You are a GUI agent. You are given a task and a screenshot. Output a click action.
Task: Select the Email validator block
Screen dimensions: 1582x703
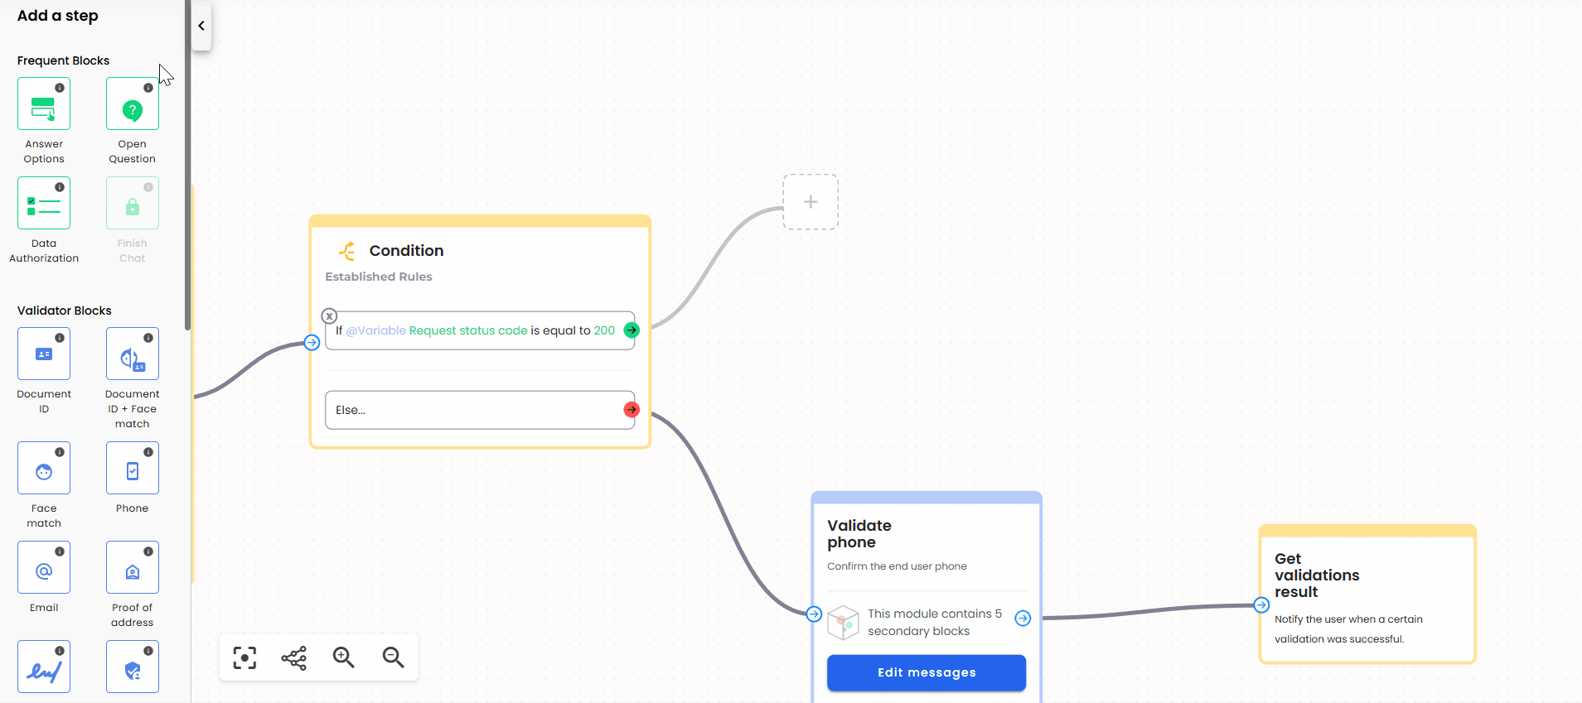pos(44,568)
